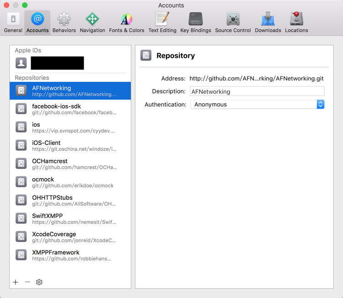
Task: Close the Accounts preferences window
Action: coord(6,5)
